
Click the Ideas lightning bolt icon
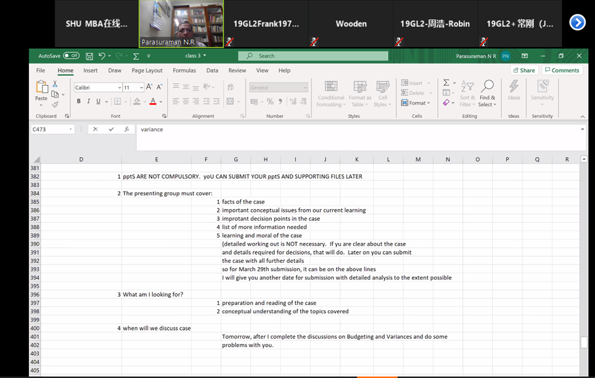514,86
